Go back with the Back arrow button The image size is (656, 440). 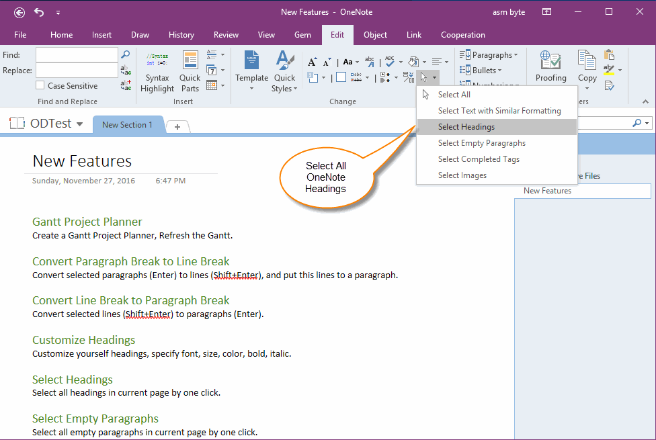click(19, 13)
